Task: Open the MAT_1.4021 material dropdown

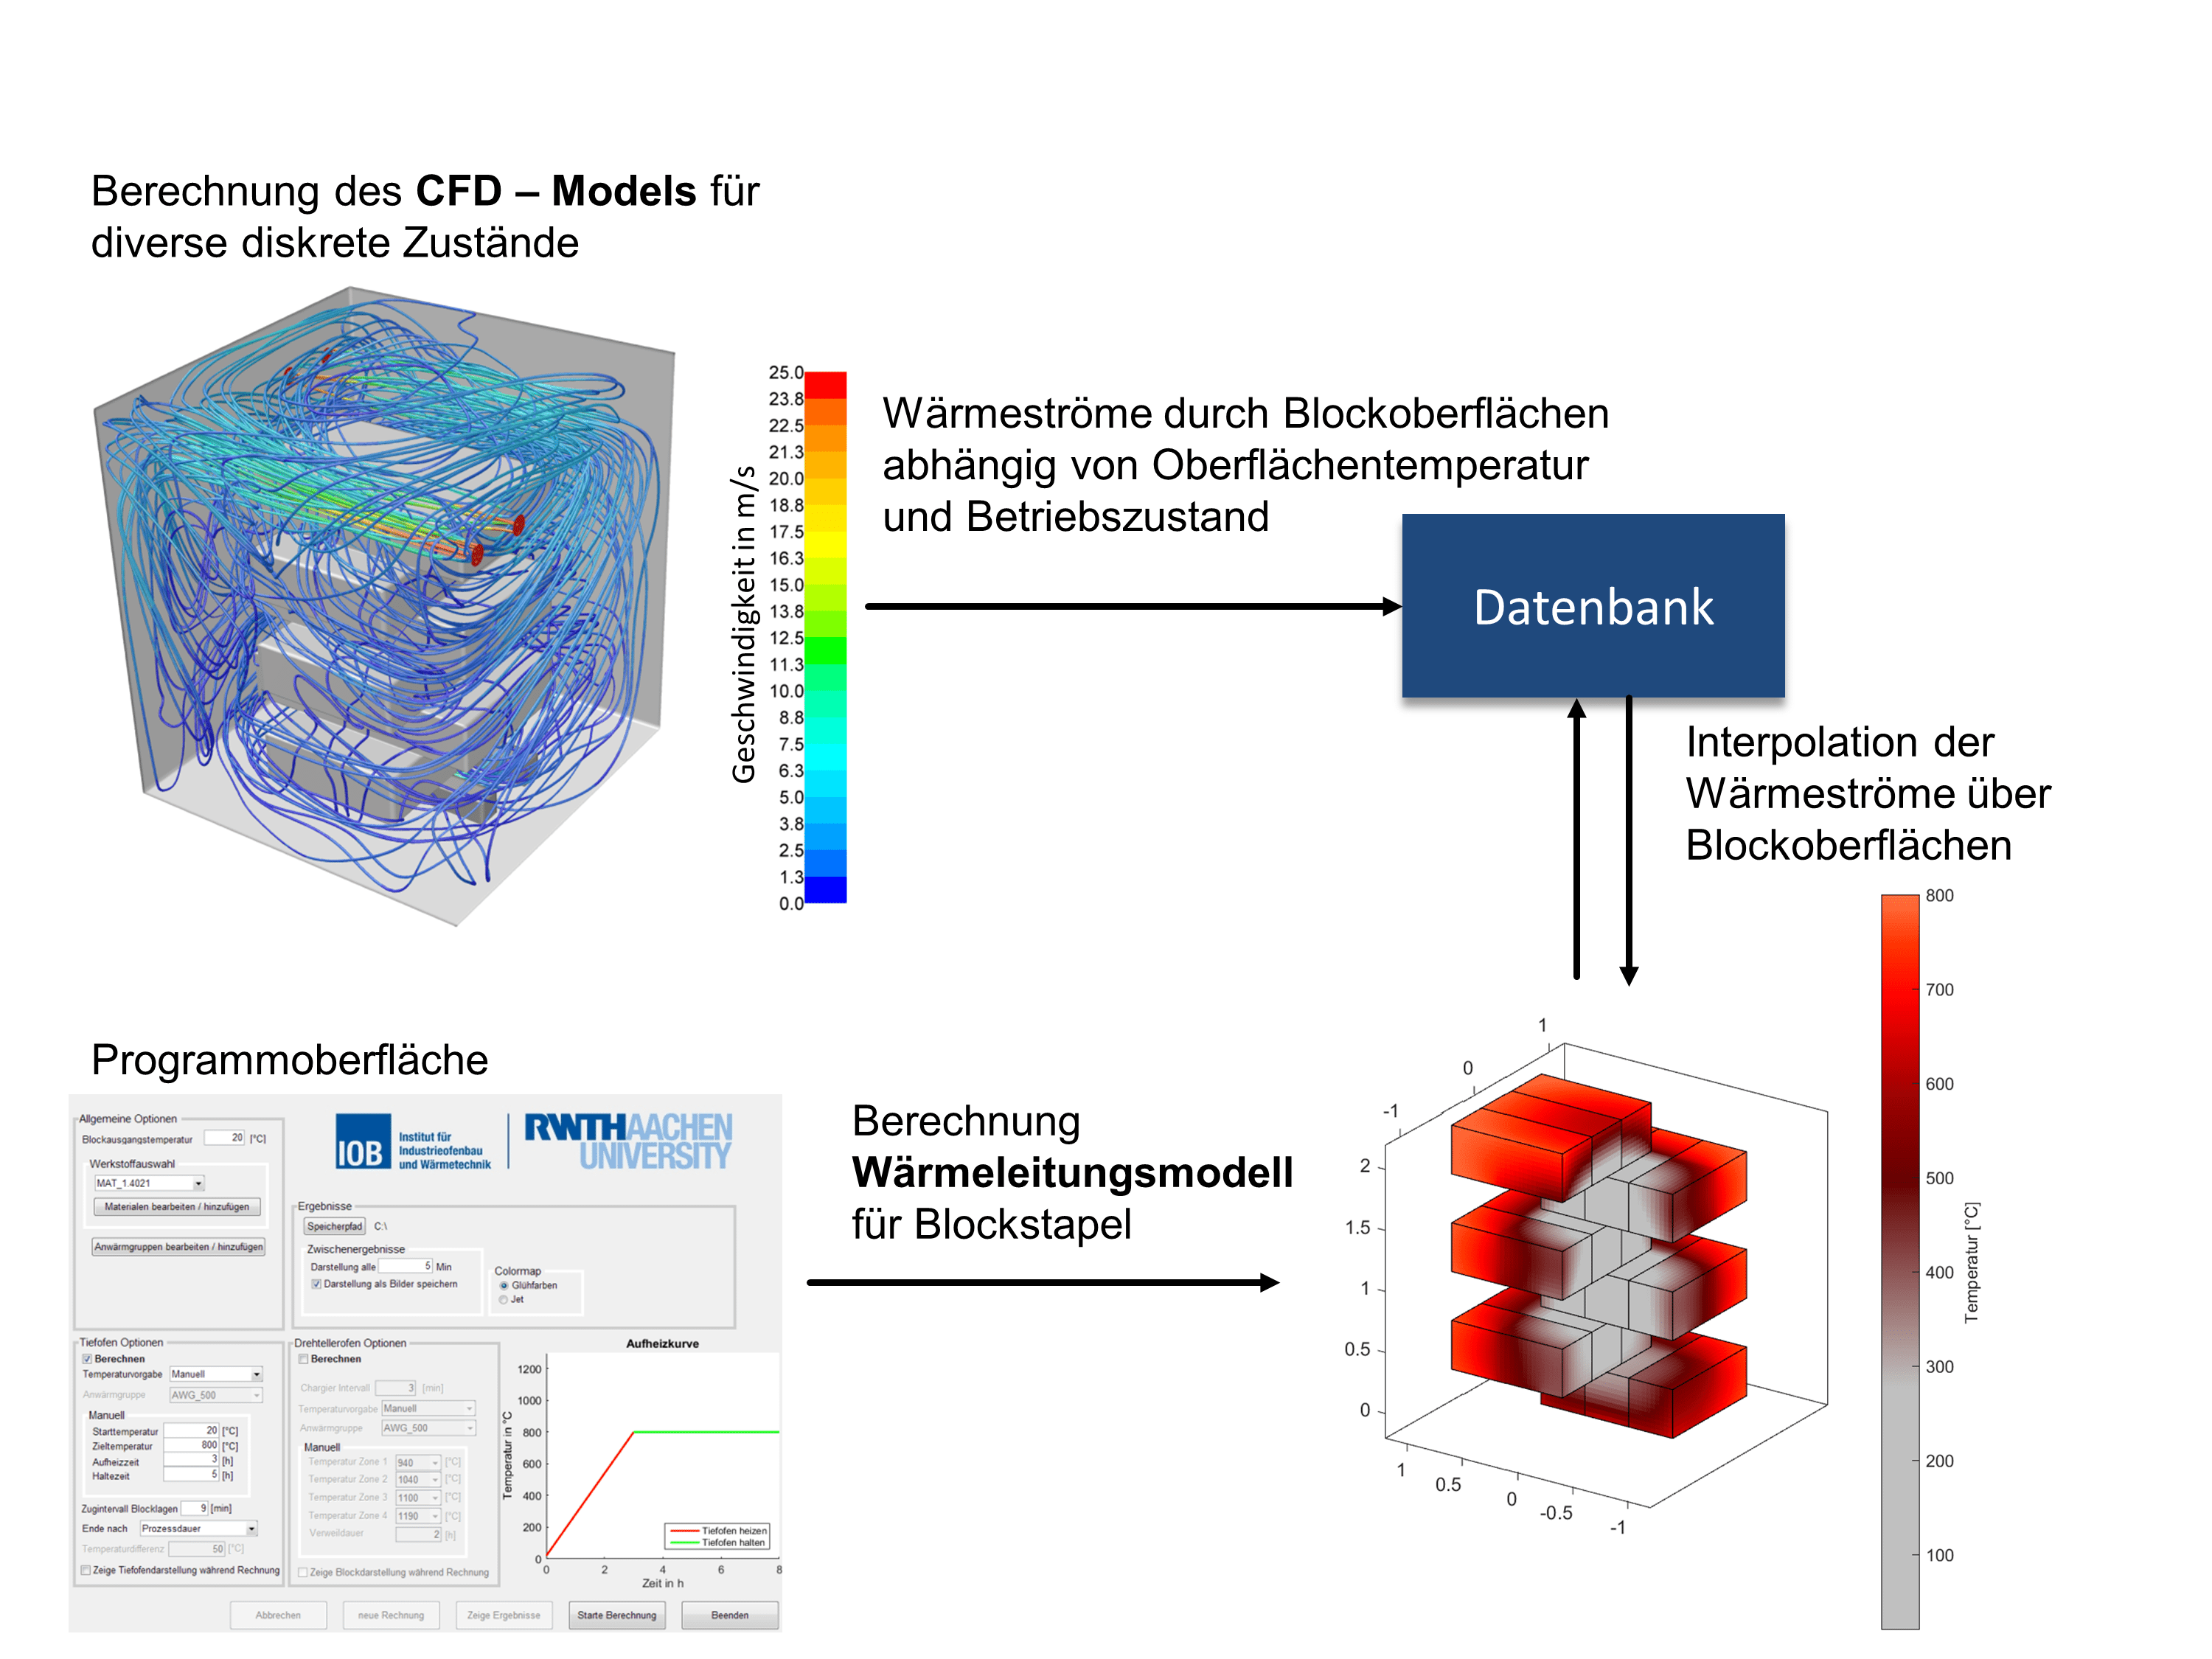Action: [x=149, y=1183]
